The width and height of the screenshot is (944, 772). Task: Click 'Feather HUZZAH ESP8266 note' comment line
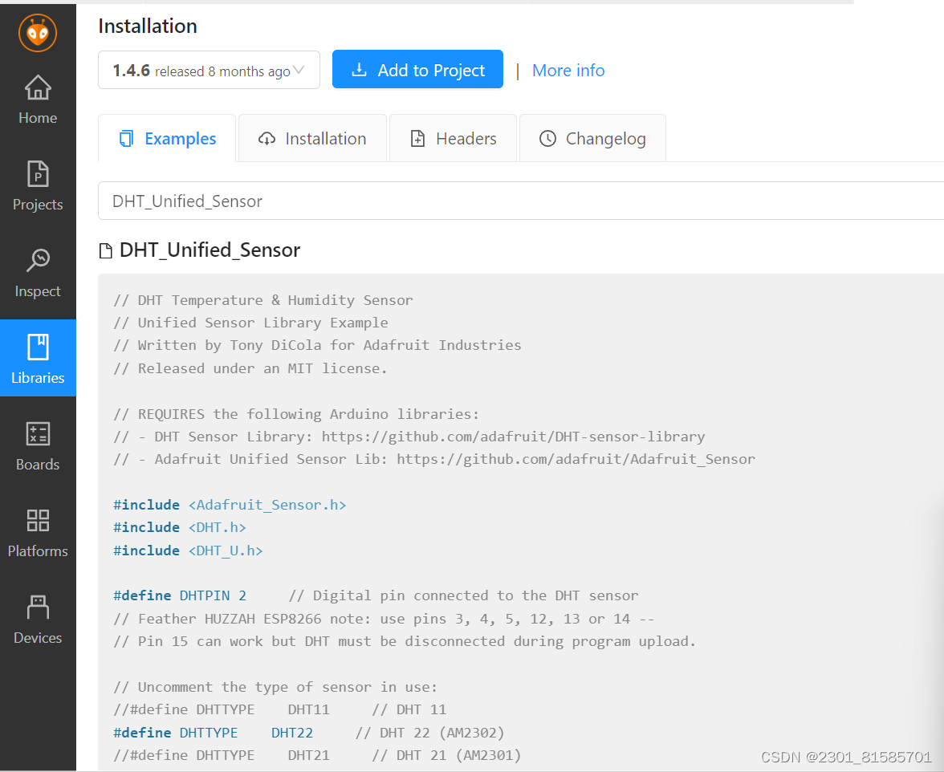coord(384,619)
